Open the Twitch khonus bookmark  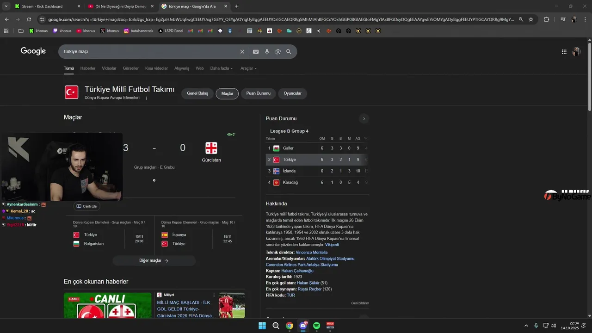(x=62, y=31)
